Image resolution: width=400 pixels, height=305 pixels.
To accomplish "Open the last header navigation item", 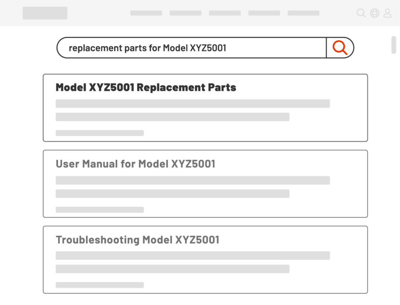I will [x=304, y=13].
